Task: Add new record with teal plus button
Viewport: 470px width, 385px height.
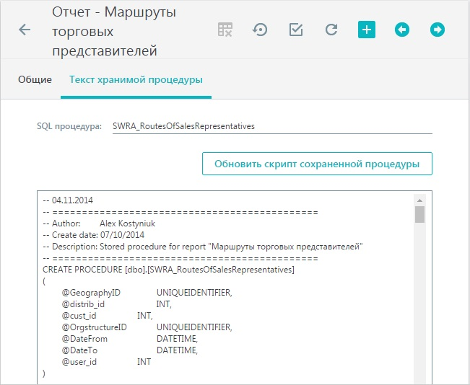Action: coord(367,30)
